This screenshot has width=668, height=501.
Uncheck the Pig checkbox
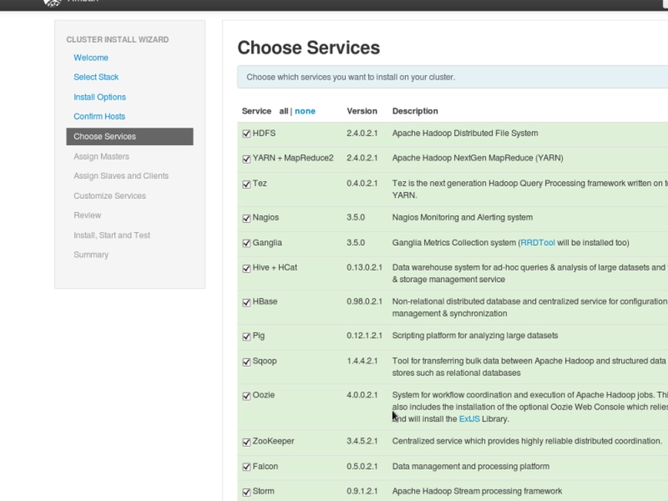coord(246,336)
